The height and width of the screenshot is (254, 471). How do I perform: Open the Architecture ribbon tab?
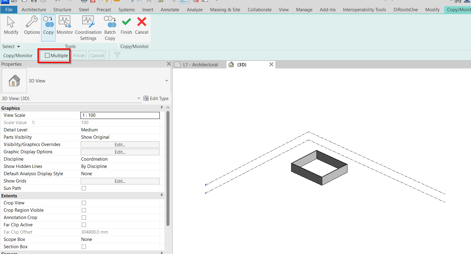34,10
